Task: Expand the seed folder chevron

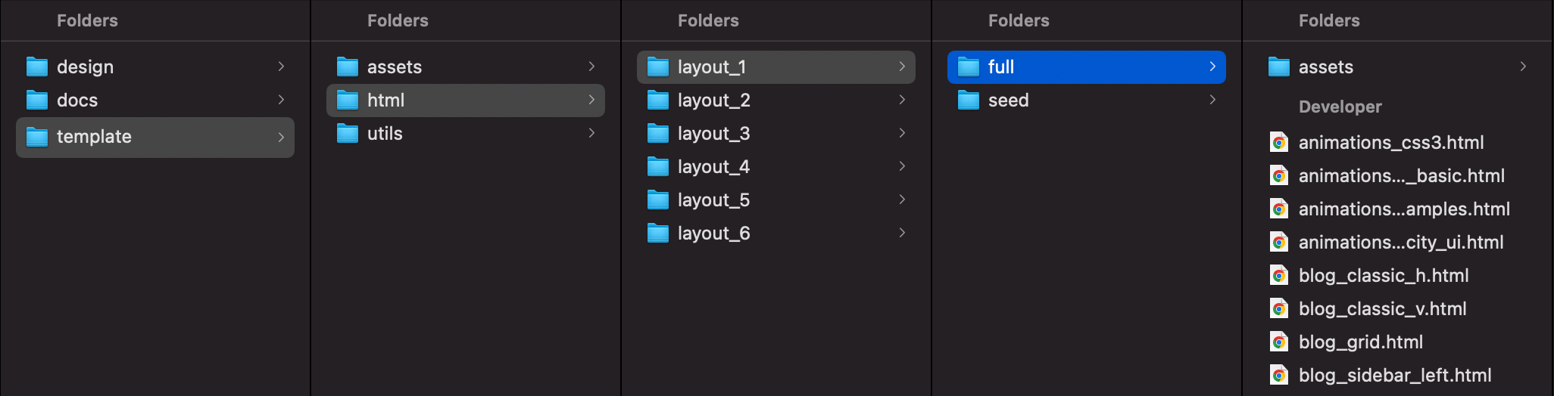Action: tap(1212, 100)
